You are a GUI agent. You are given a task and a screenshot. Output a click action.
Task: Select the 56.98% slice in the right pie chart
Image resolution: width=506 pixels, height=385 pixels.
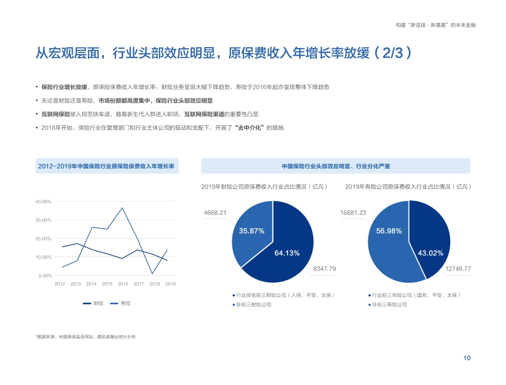[x=388, y=231]
